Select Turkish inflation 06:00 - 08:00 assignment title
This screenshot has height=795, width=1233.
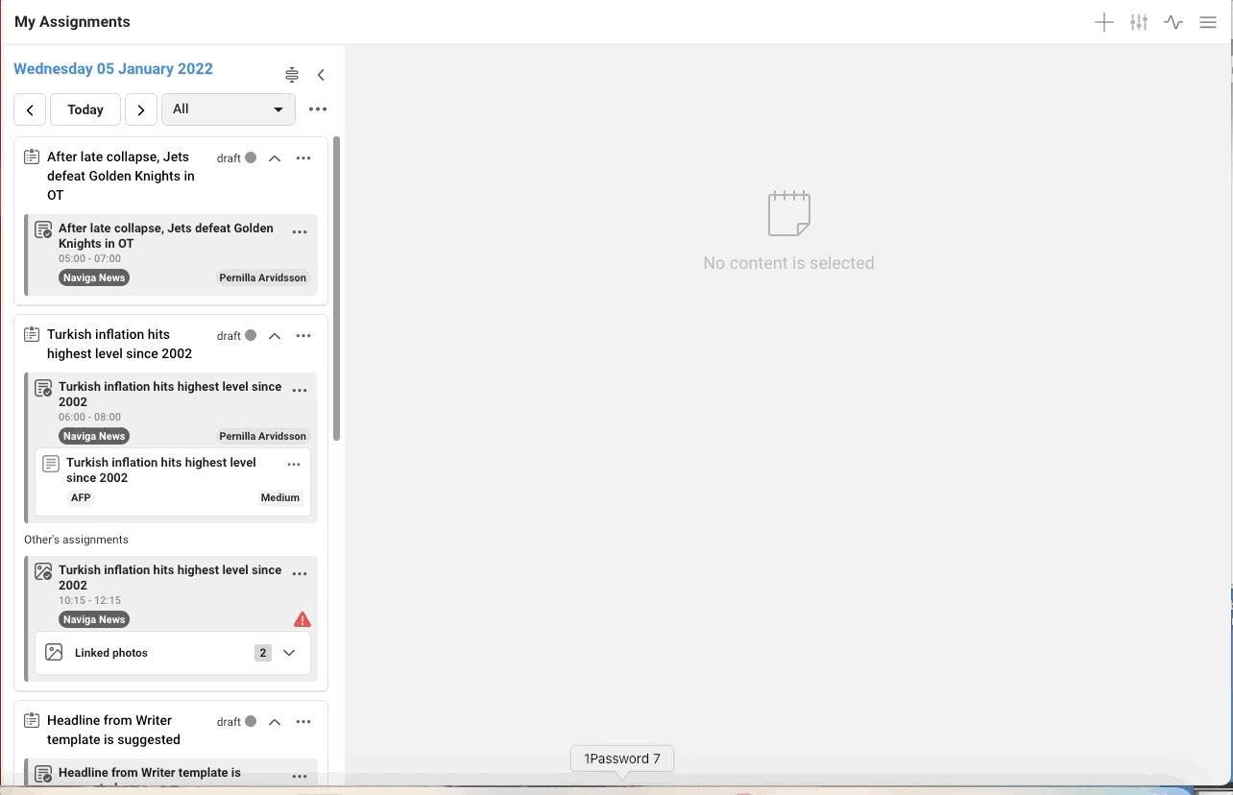tap(170, 394)
